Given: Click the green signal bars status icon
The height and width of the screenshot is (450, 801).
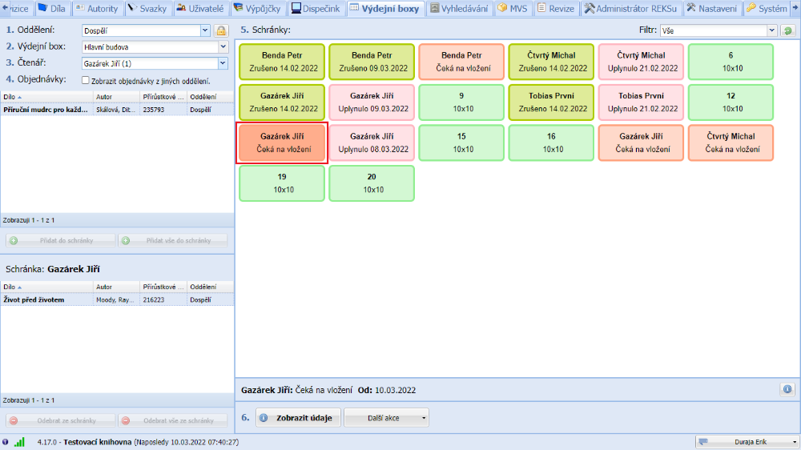Looking at the screenshot, I should click(x=19, y=442).
